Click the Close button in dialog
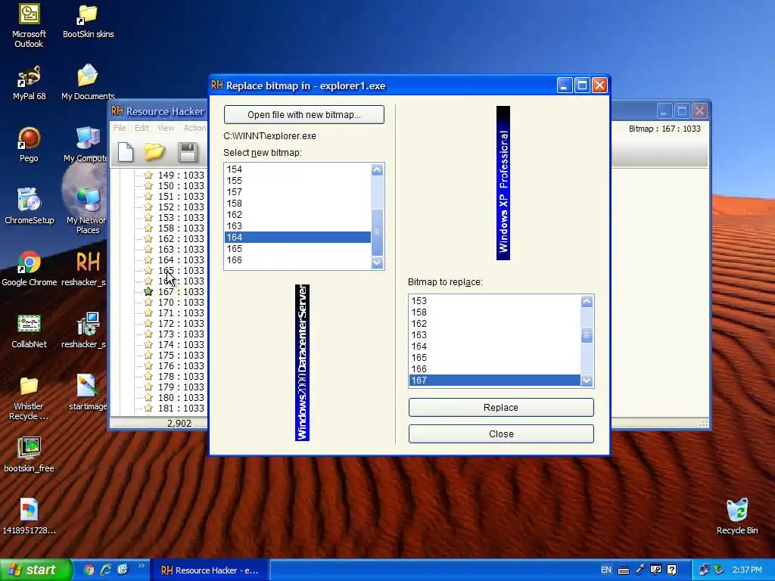The height and width of the screenshot is (581, 775). click(x=501, y=433)
